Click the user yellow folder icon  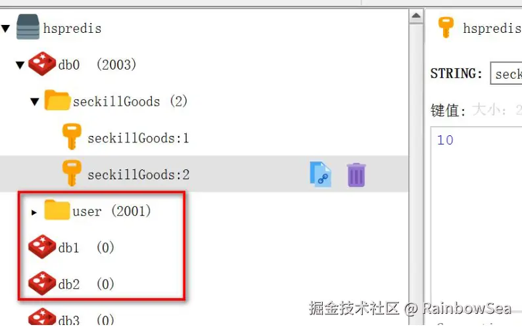click(x=57, y=210)
